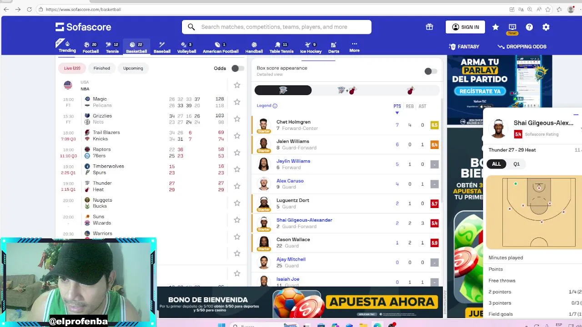This screenshot has width=582, height=327.
Task: Click browser back arrow
Action: [6, 9]
